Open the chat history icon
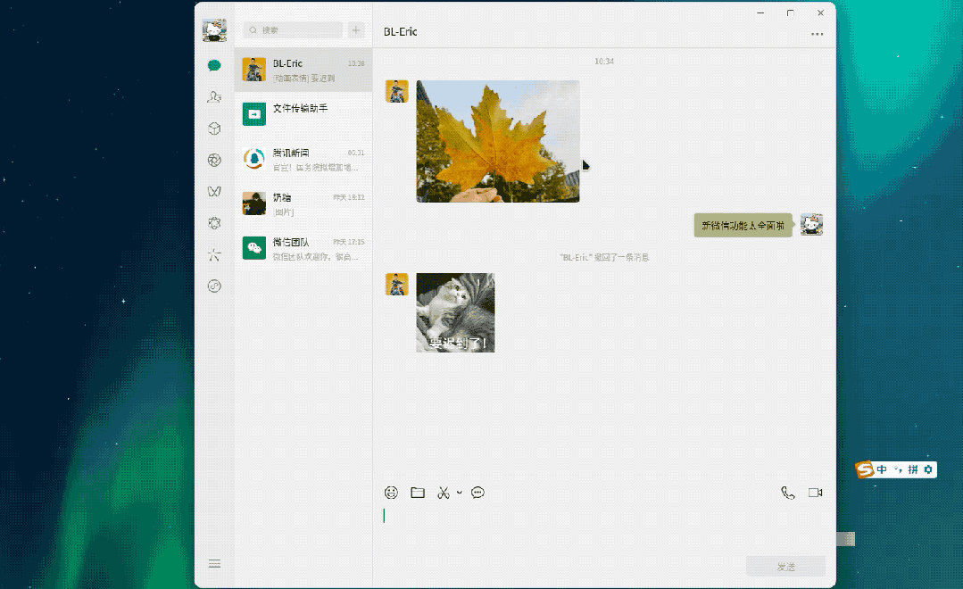Image resolution: width=963 pixels, height=589 pixels. pos(477,492)
